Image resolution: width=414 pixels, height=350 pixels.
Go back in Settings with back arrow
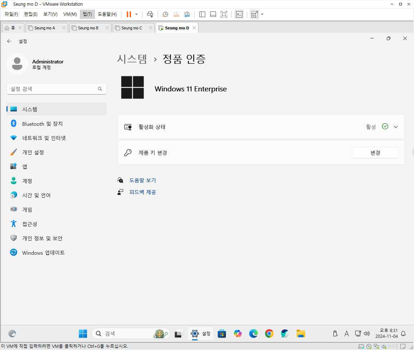tap(9, 41)
